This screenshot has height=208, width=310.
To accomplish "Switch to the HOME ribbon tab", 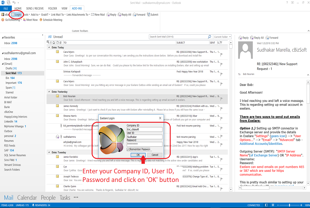I will point(18,9).
